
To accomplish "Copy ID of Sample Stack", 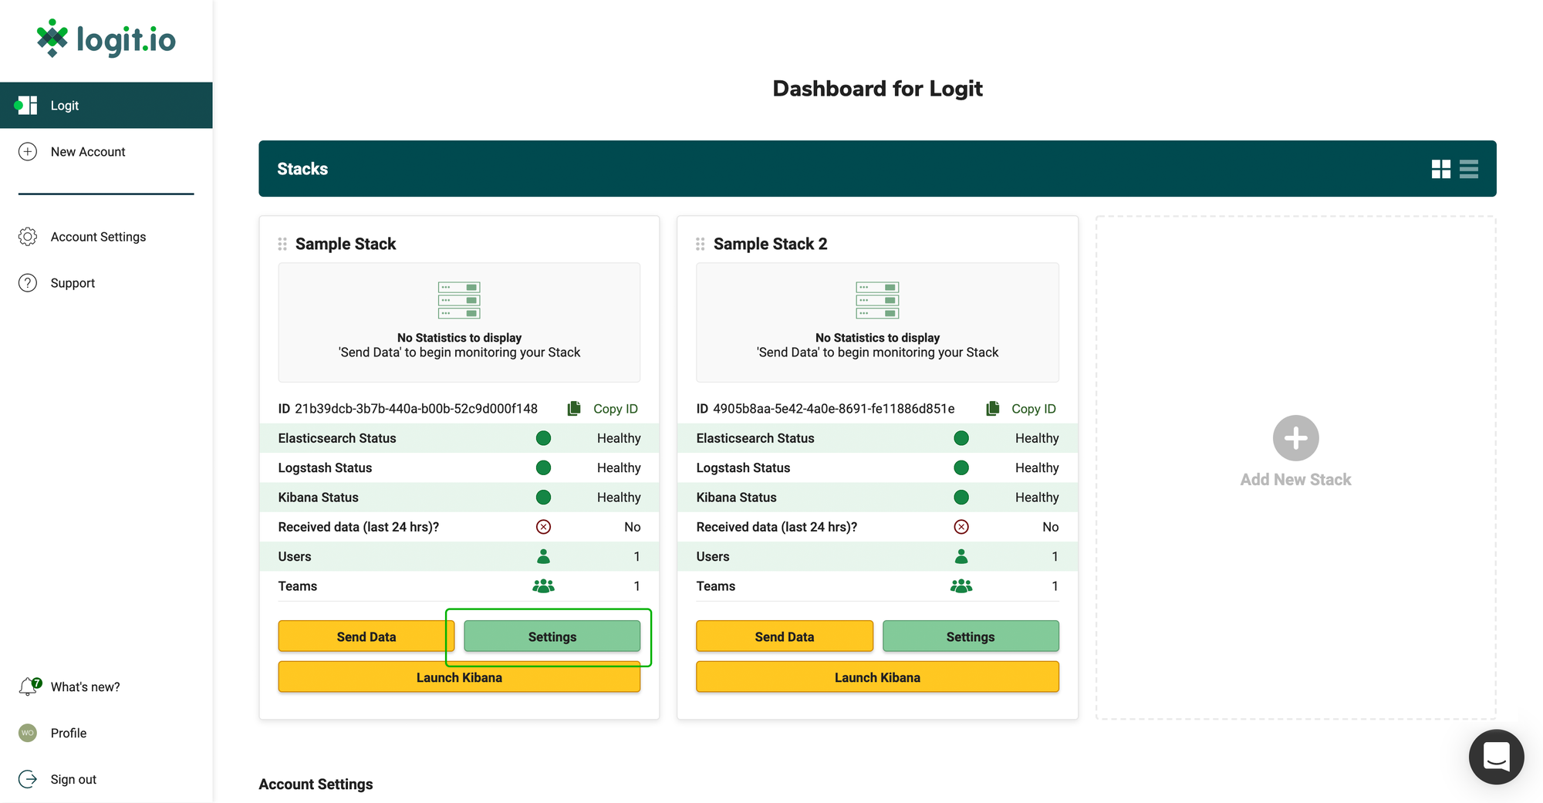I will point(615,409).
